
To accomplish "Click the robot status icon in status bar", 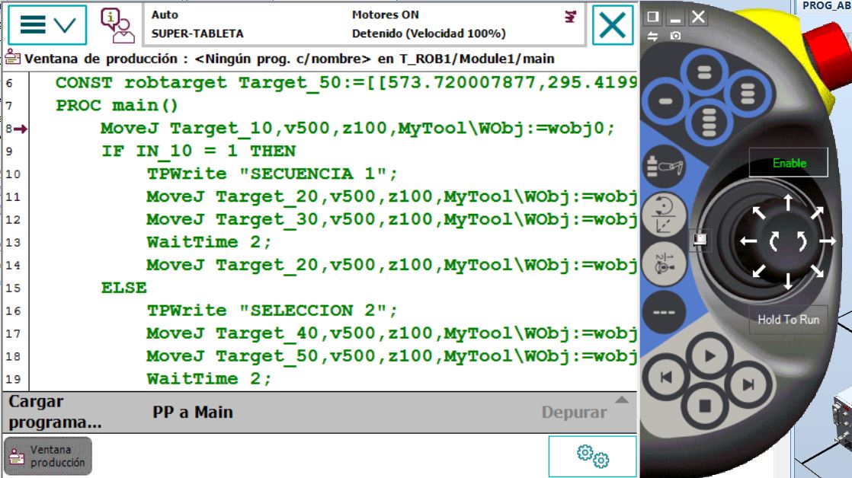I will tap(570, 18).
